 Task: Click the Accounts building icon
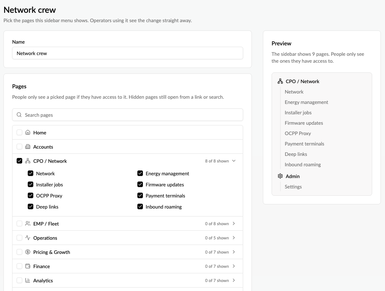coord(28,147)
